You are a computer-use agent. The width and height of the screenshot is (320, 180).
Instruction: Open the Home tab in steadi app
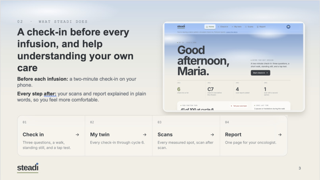(x=210, y=27)
